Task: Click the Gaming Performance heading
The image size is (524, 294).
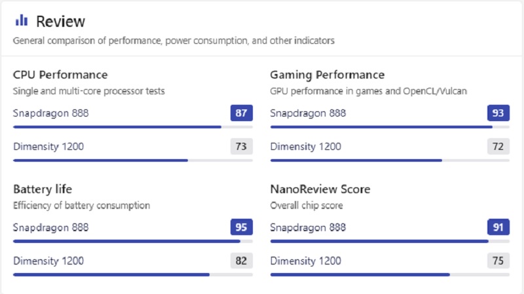Action: (x=327, y=75)
